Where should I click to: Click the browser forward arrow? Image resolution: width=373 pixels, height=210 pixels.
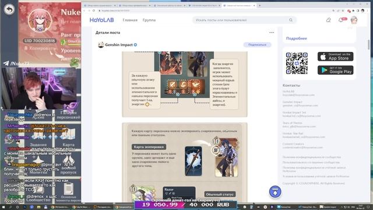click(89, 10)
